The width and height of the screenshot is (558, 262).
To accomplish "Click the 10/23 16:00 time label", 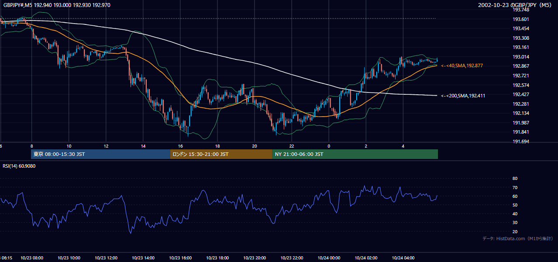I will click(x=180, y=258).
